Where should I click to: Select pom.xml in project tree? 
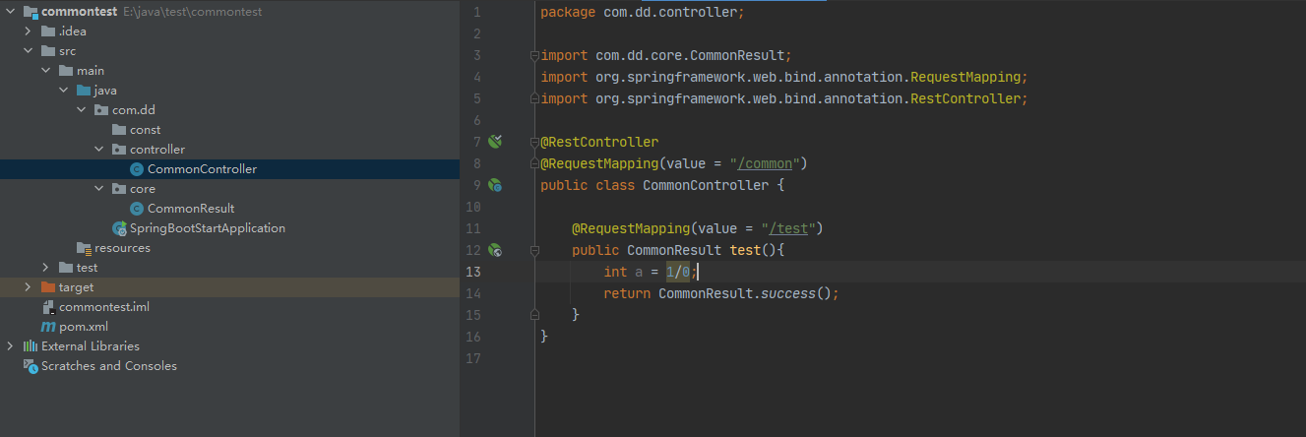(229, 327)
